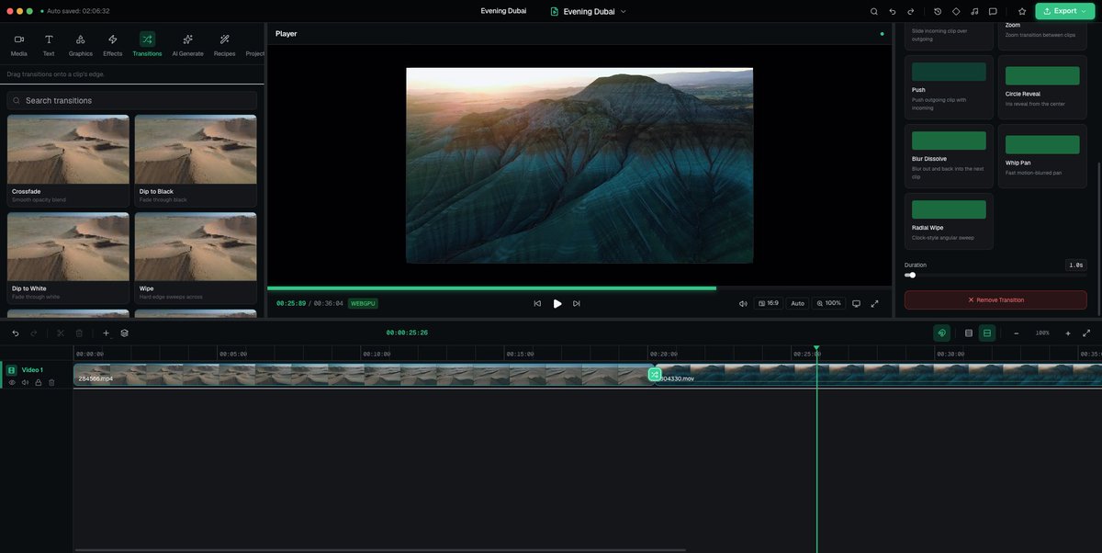The height and width of the screenshot is (553, 1102).
Task: Switch to the Graphics tab
Action: tap(81, 44)
